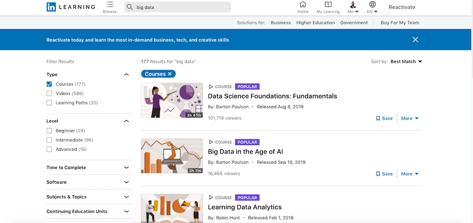Open More menu for Big Data in AI
The image size is (473, 223).
point(410,174)
